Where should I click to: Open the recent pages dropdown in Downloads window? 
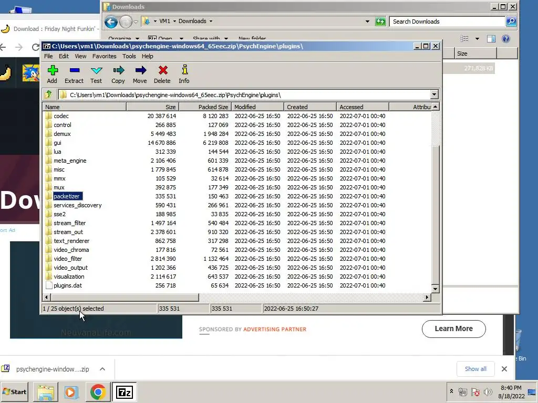tap(136, 22)
